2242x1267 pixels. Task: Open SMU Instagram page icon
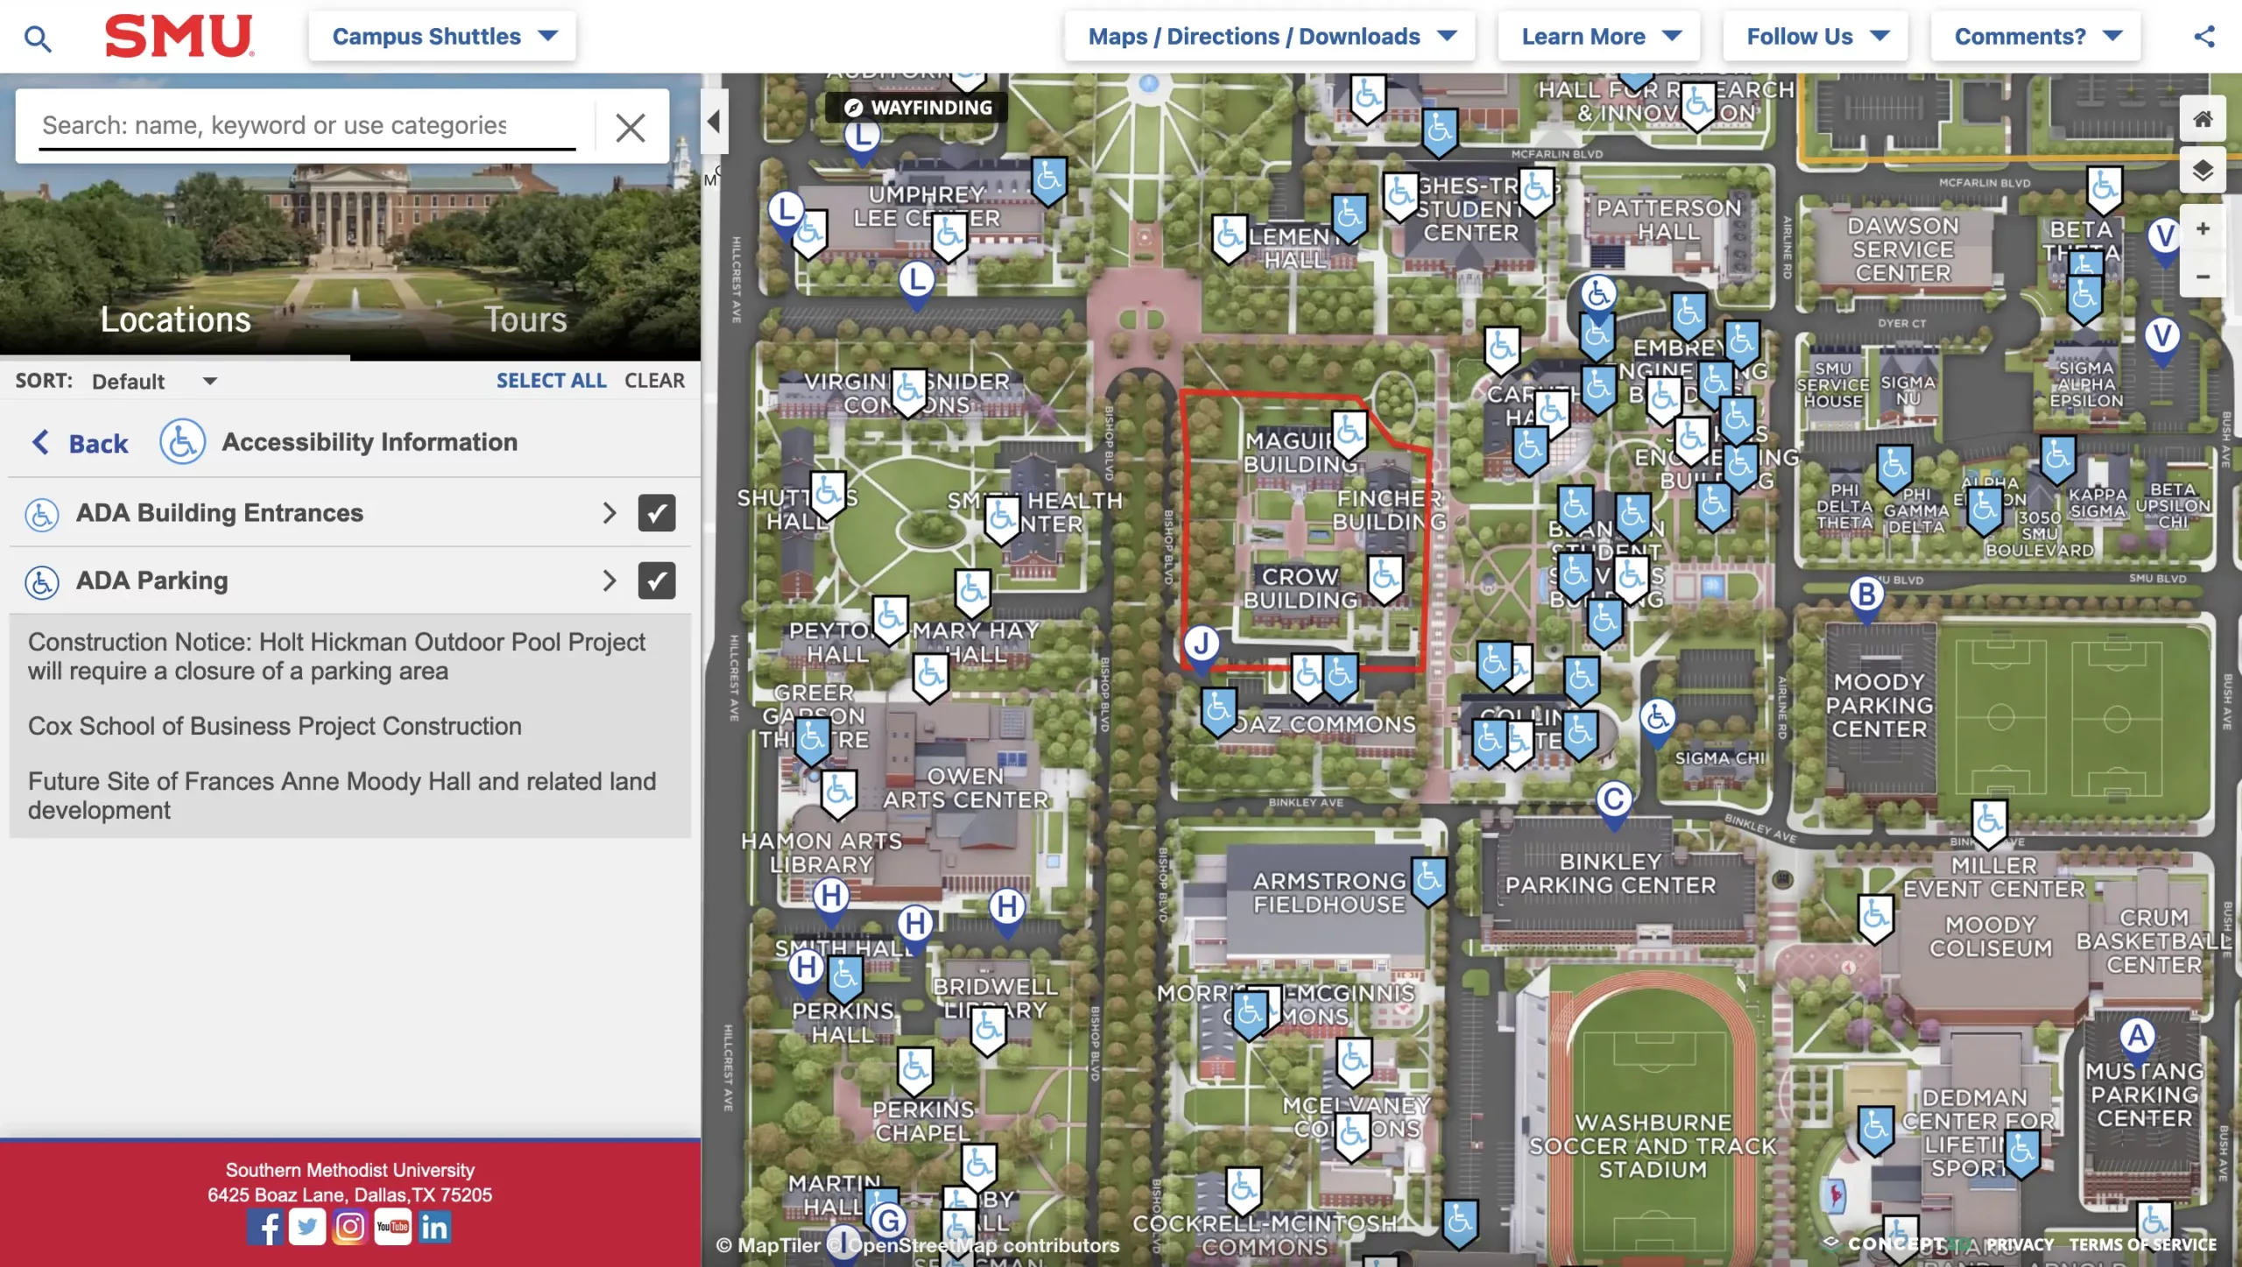349,1227
